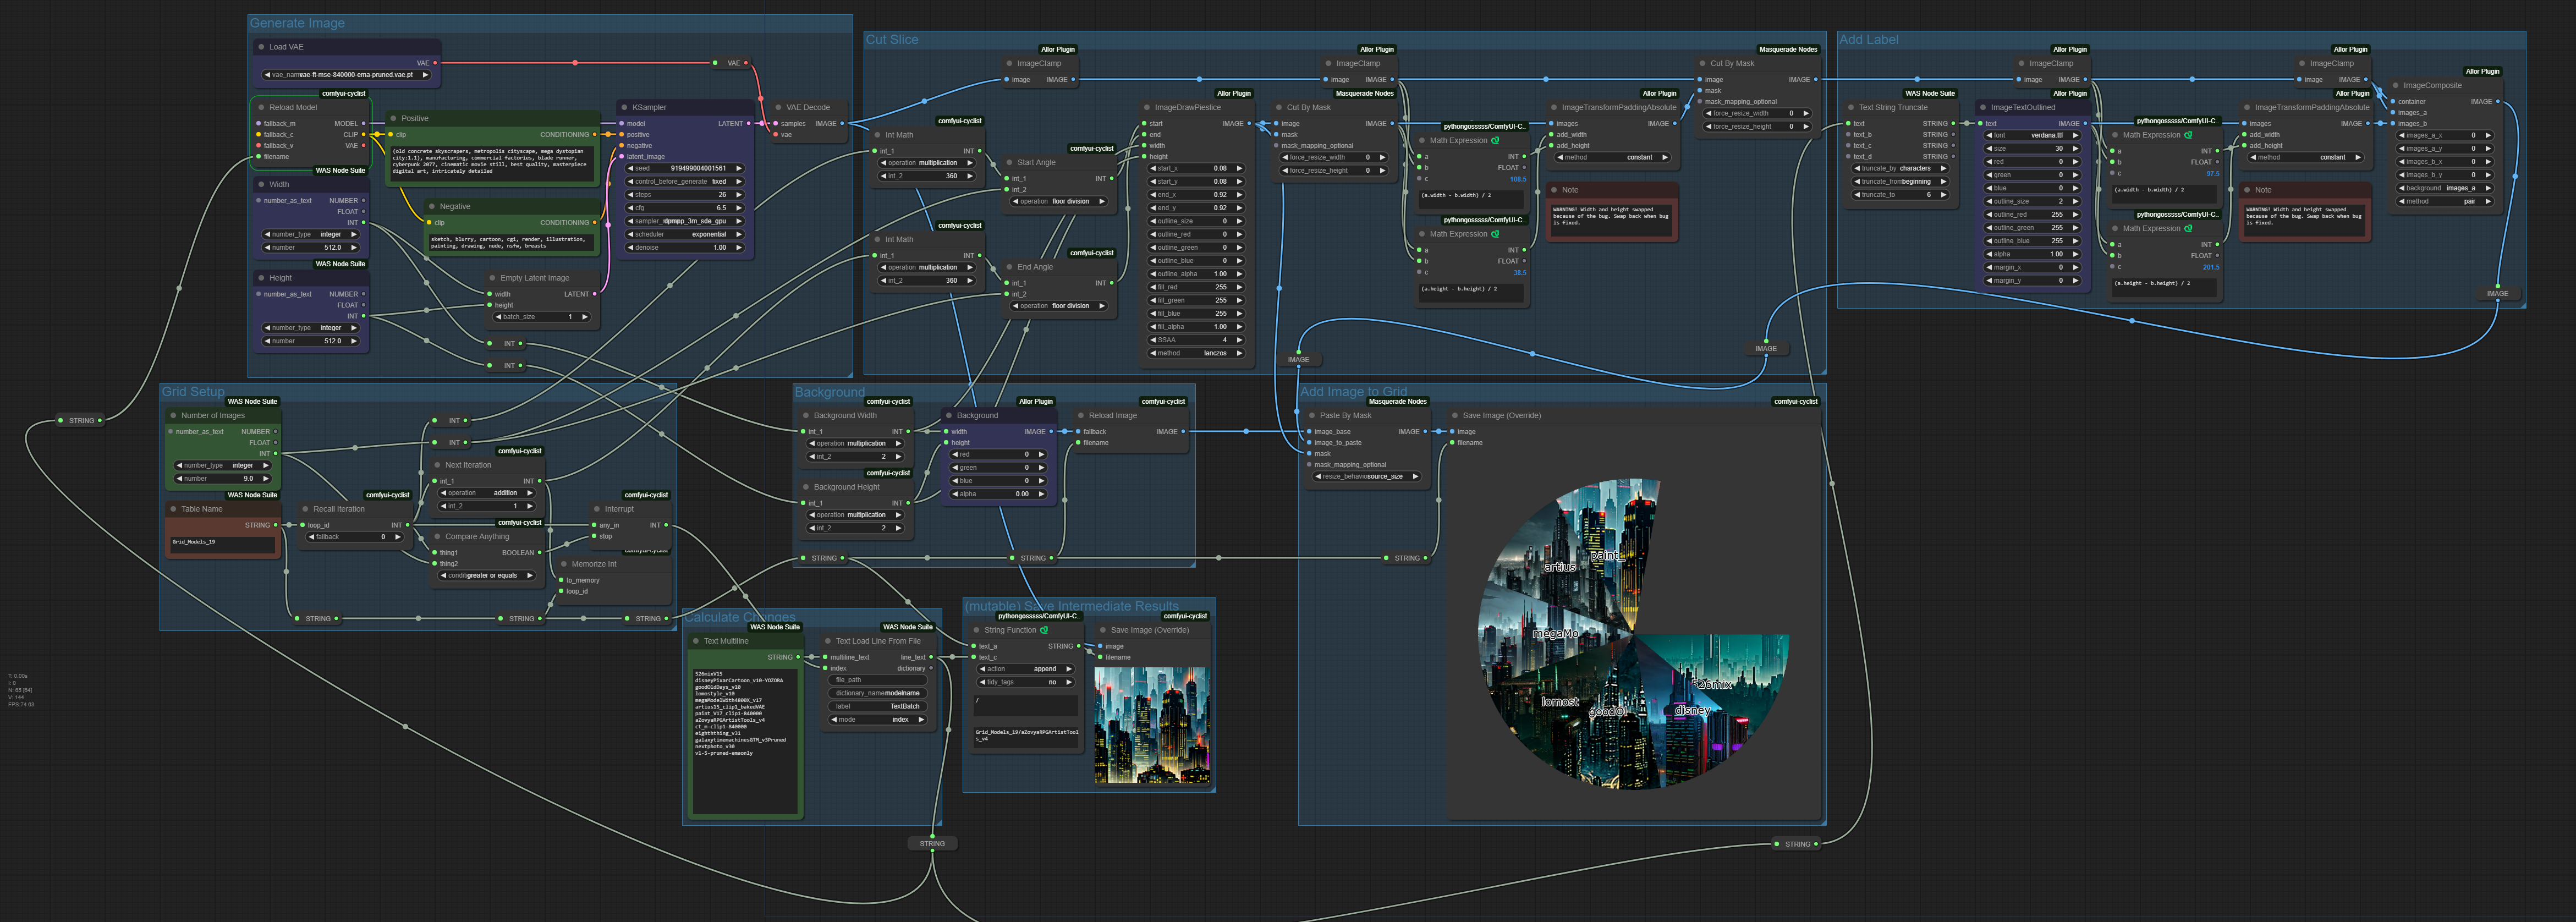The height and width of the screenshot is (922, 2576).
Task: Click the green snake icon on String Function node
Action: [1044, 630]
